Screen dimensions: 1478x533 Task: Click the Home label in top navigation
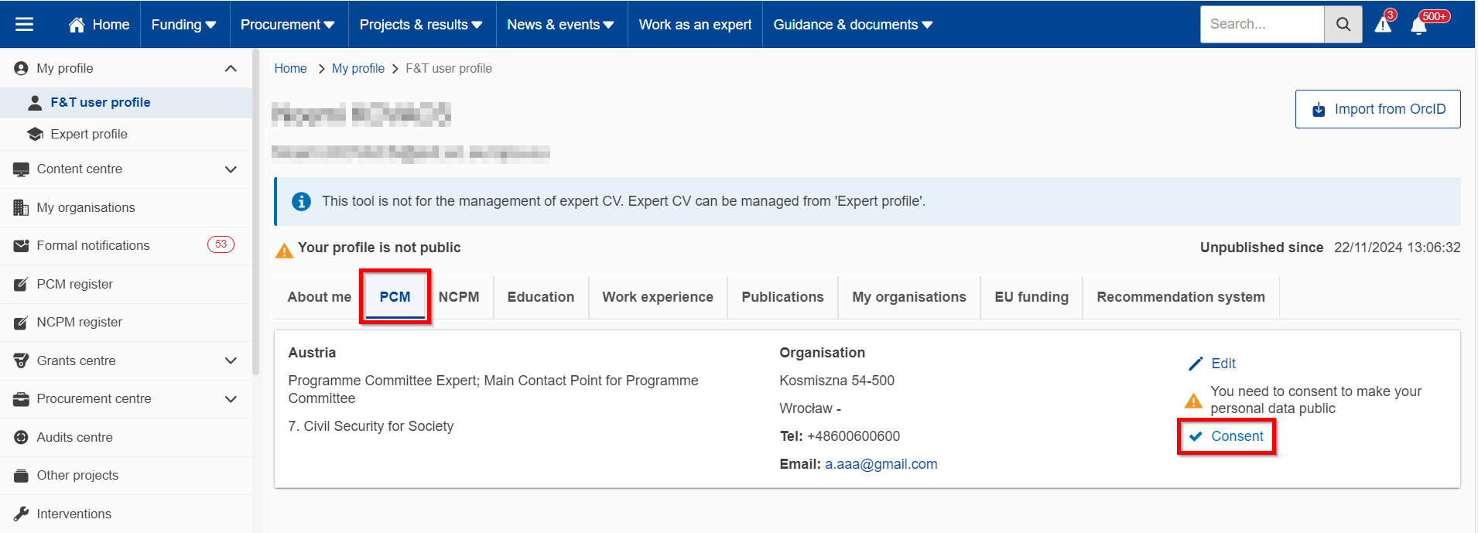pos(111,25)
